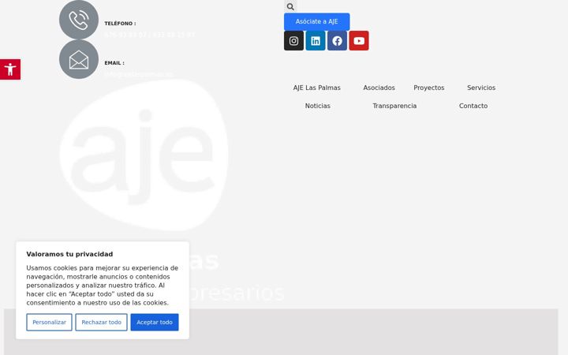This screenshot has width=568, height=355.
Task: Open the Asociados menu item
Action: 379,88
